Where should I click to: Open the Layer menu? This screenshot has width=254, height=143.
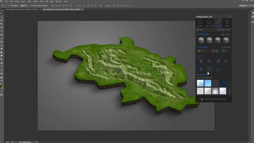(x=23, y=1)
